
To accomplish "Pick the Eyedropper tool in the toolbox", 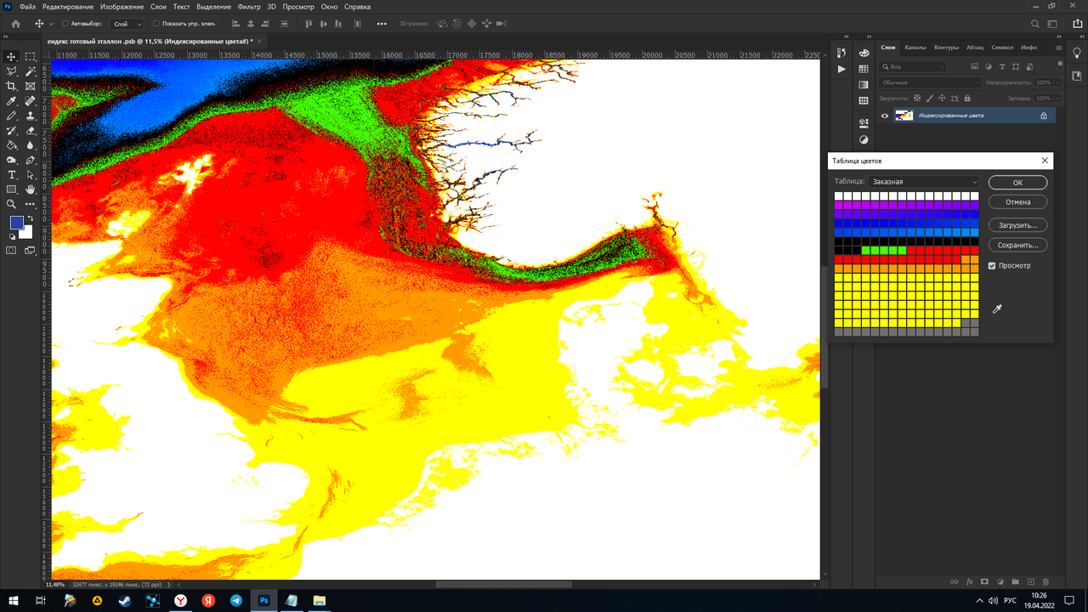I will pyautogui.click(x=12, y=101).
